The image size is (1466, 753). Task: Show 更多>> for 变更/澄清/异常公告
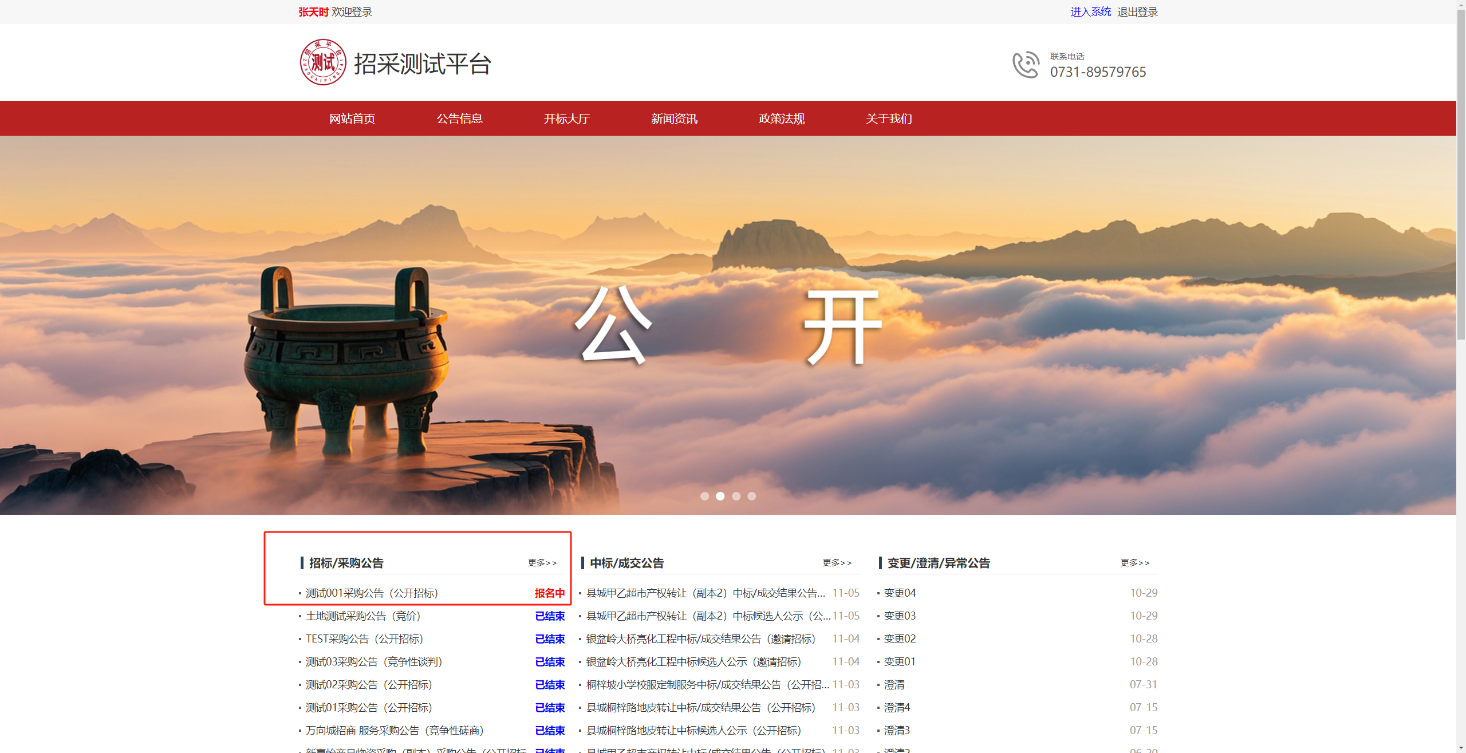tap(1134, 562)
